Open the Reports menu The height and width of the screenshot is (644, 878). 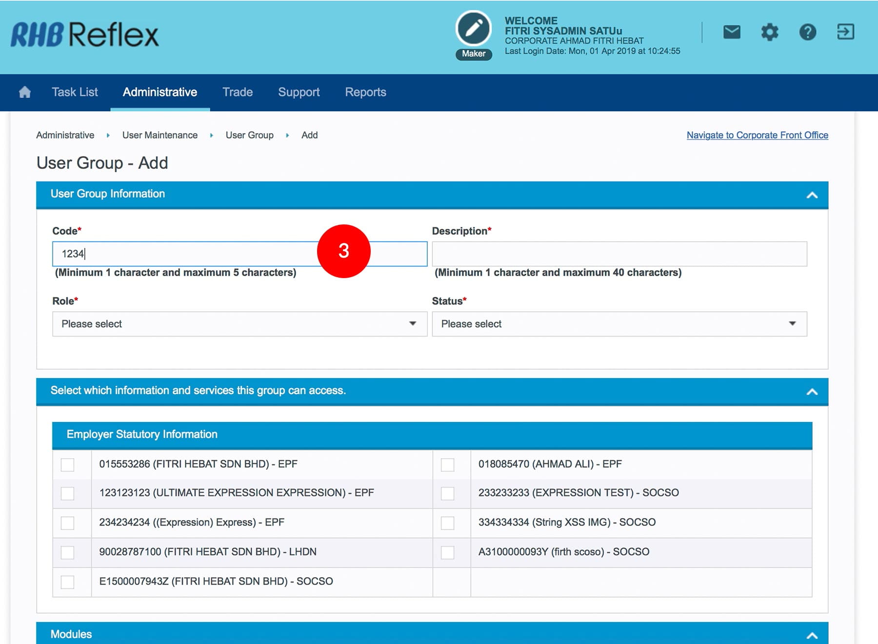pos(365,92)
